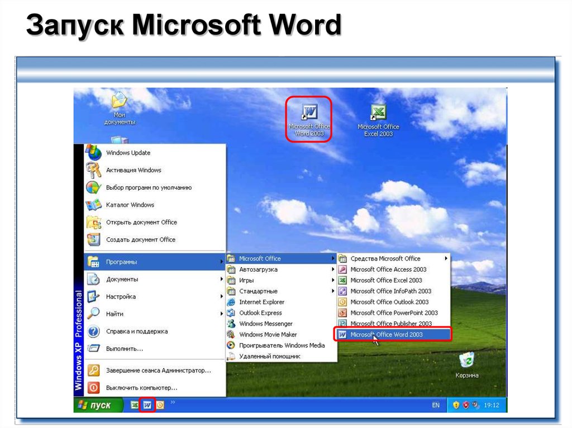This screenshot has width=572, height=428.
Task: Open Microsoft Office Excel 2003 desktop shortcut
Action: click(378, 121)
